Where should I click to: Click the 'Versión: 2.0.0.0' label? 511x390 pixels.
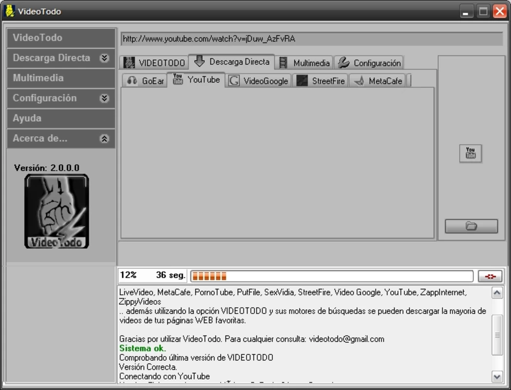point(47,168)
